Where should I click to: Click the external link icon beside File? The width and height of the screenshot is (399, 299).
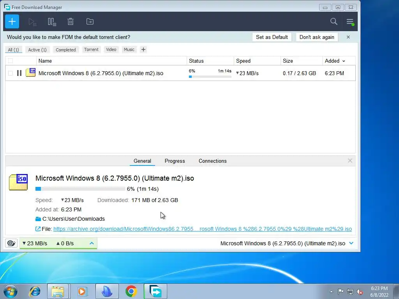coord(38,229)
